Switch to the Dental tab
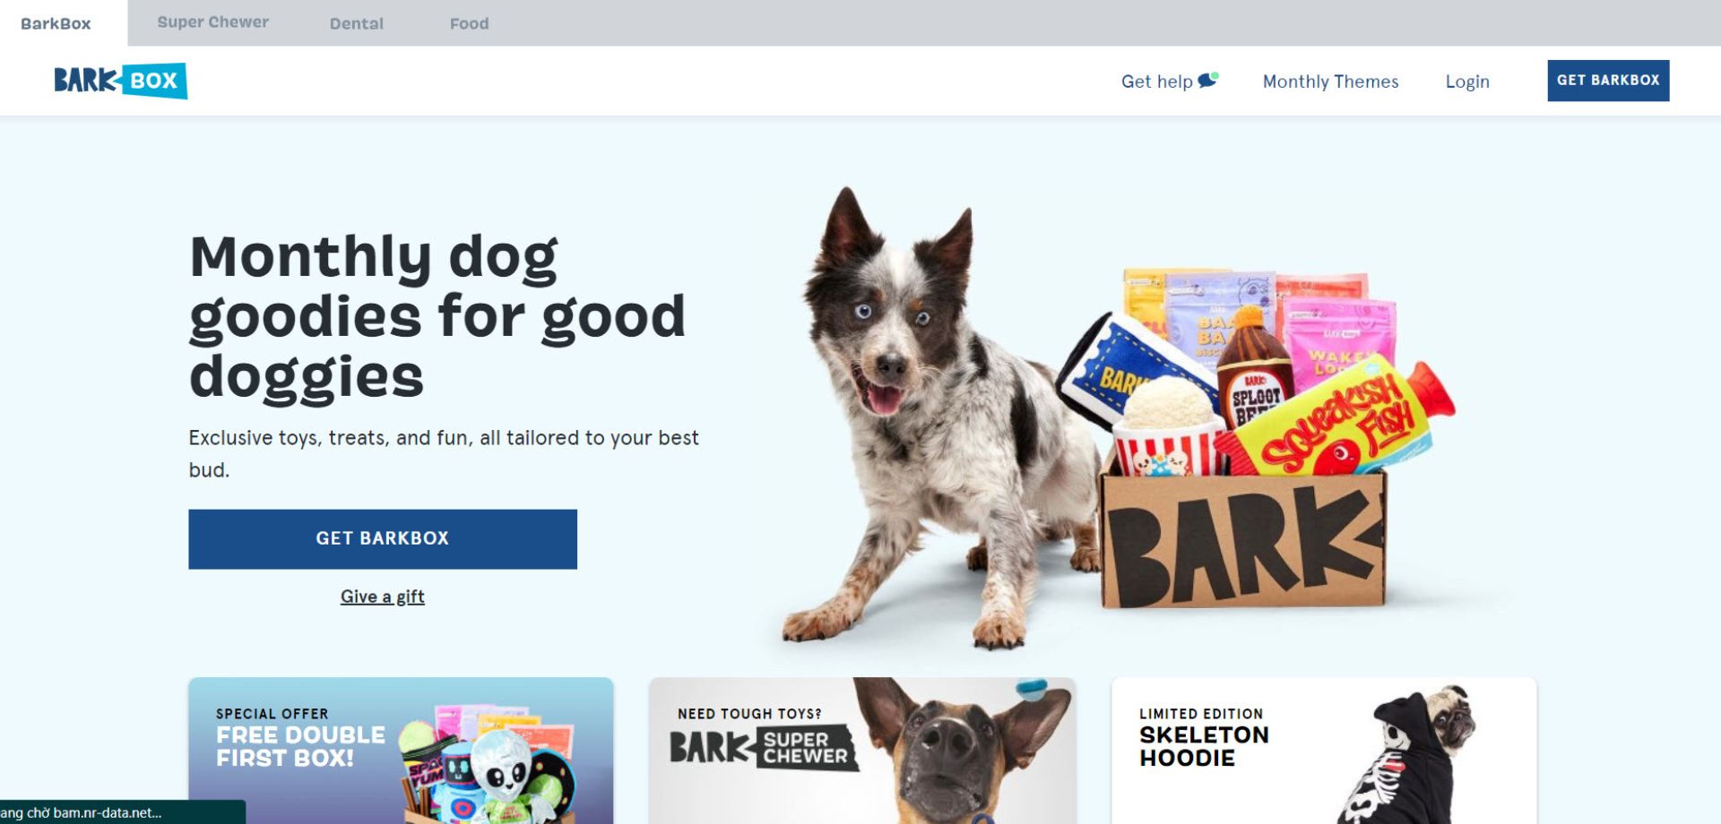The width and height of the screenshot is (1721, 824). click(x=356, y=23)
